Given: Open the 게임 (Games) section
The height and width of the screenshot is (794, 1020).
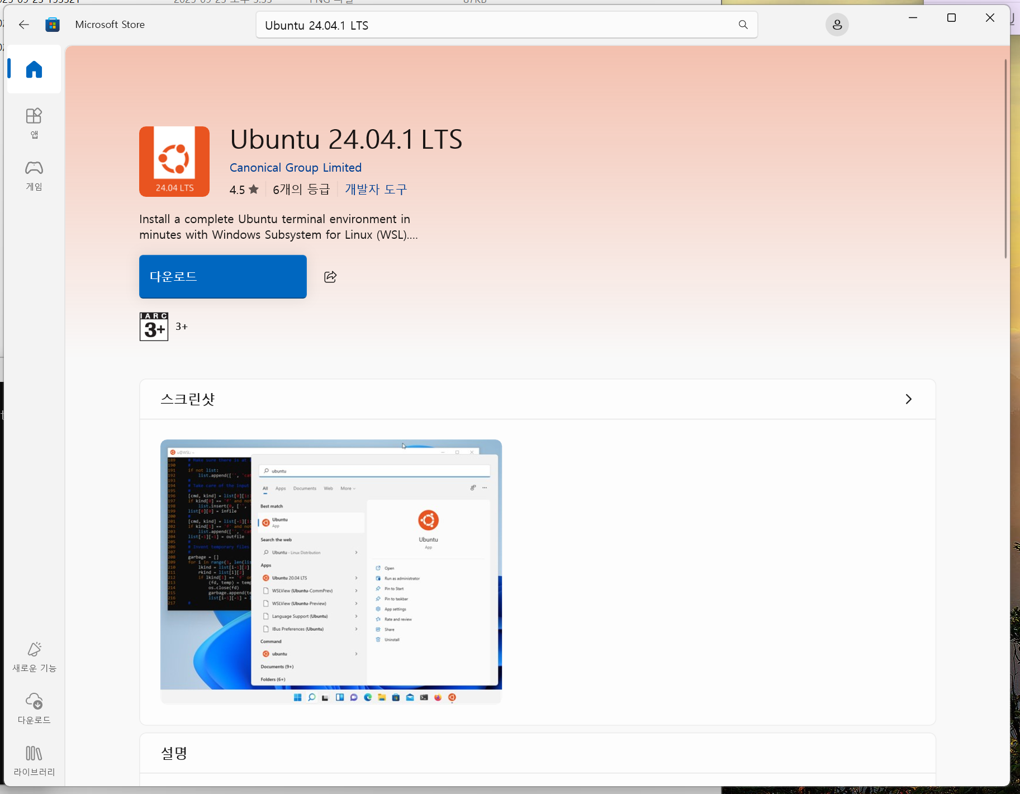Looking at the screenshot, I should tap(34, 176).
